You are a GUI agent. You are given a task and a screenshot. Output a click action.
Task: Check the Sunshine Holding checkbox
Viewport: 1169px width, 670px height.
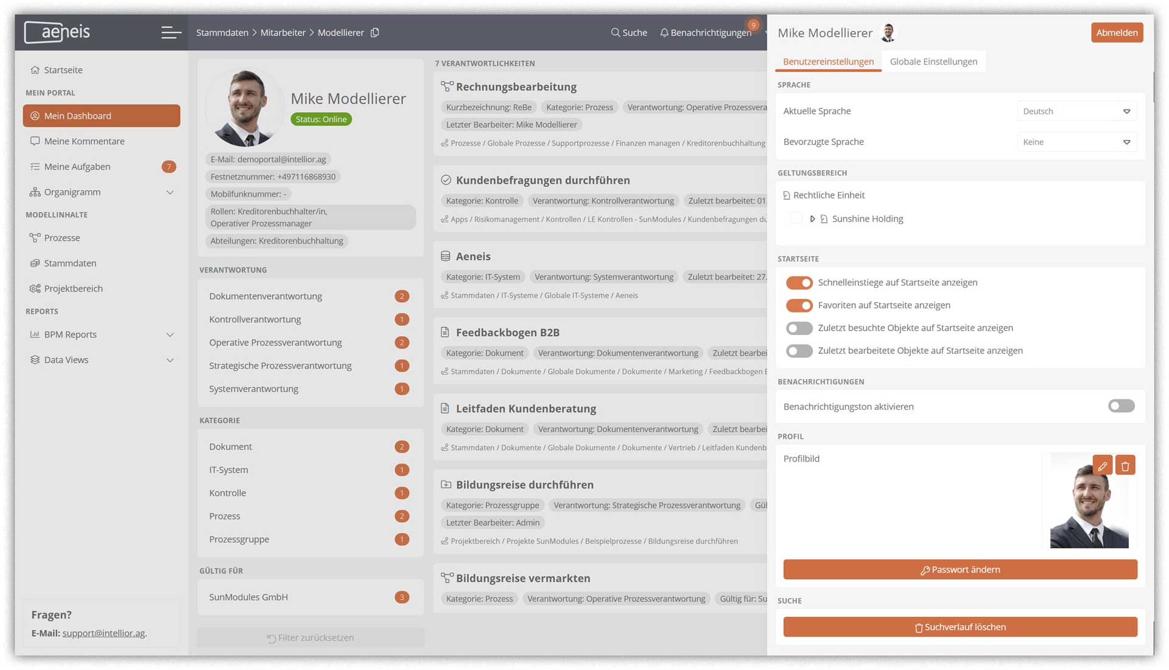point(796,219)
